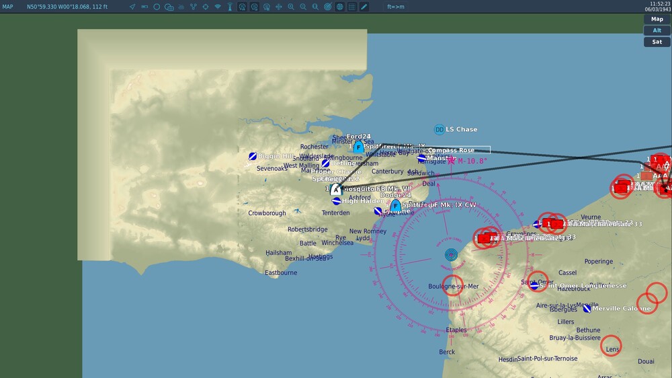
Task: Click the Rochester town label
Action: pos(314,147)
